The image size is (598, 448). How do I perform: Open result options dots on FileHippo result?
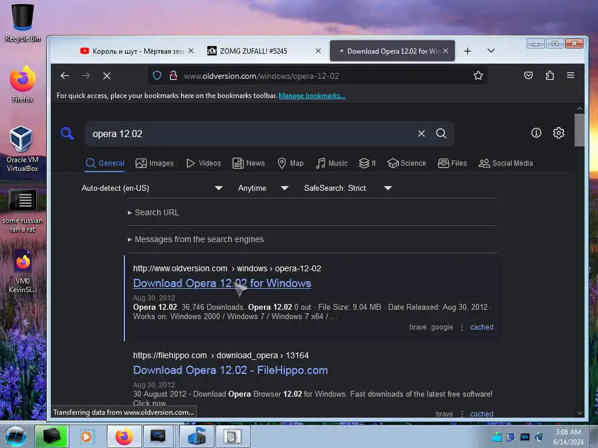coord(462,414)
